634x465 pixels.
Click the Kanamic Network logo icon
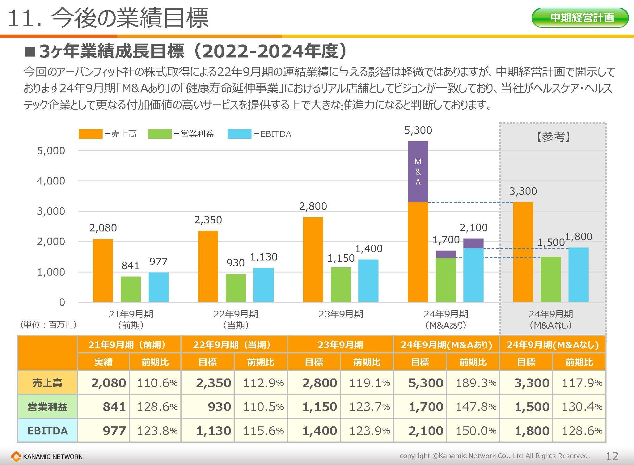point(15,456)
